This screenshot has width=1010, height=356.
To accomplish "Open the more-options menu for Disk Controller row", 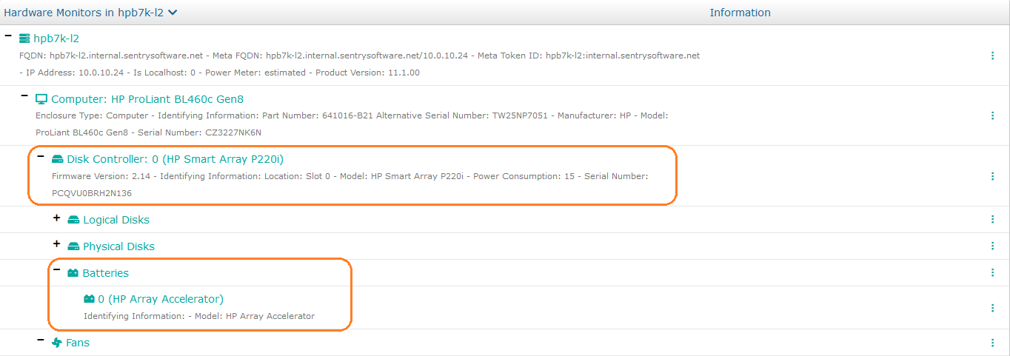I will click(x=992, y=176).
